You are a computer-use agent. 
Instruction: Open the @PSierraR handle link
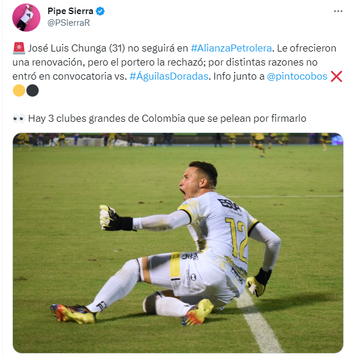point(69,23)
